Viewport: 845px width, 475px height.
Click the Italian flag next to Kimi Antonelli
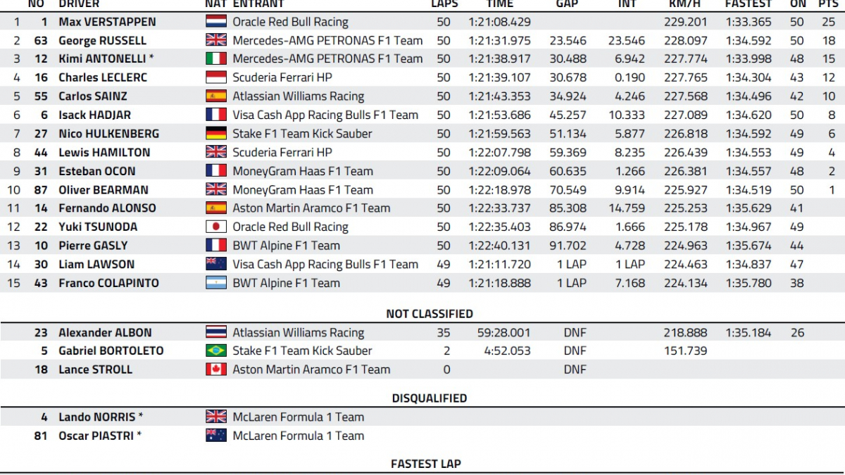click(215, 59)
